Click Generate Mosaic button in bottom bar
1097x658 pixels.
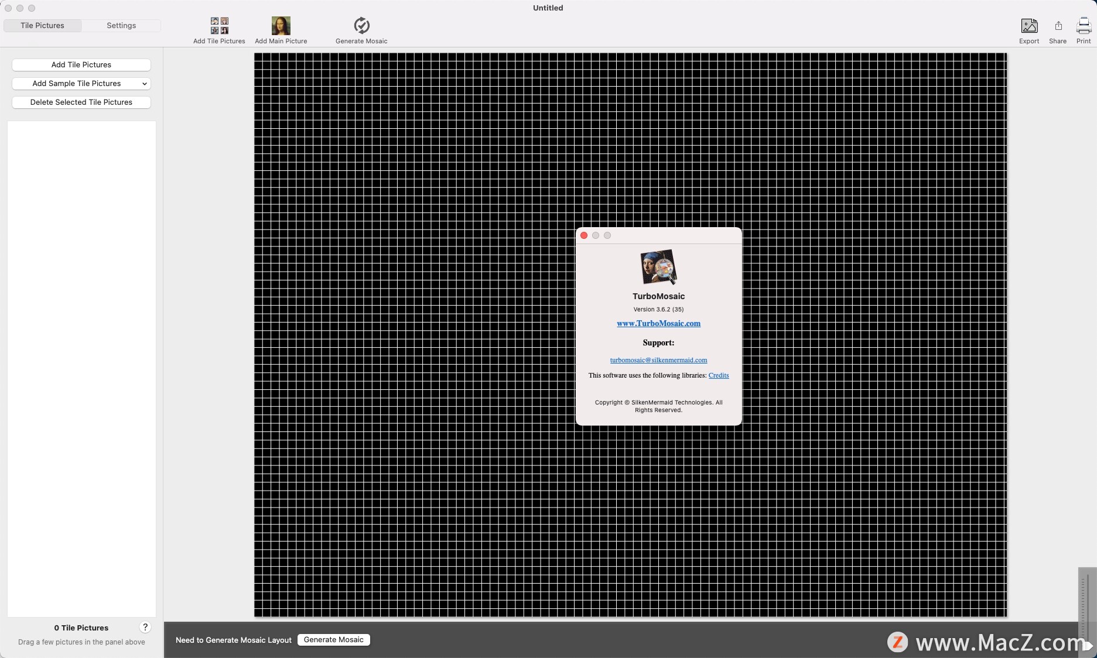tap(334, 640)
